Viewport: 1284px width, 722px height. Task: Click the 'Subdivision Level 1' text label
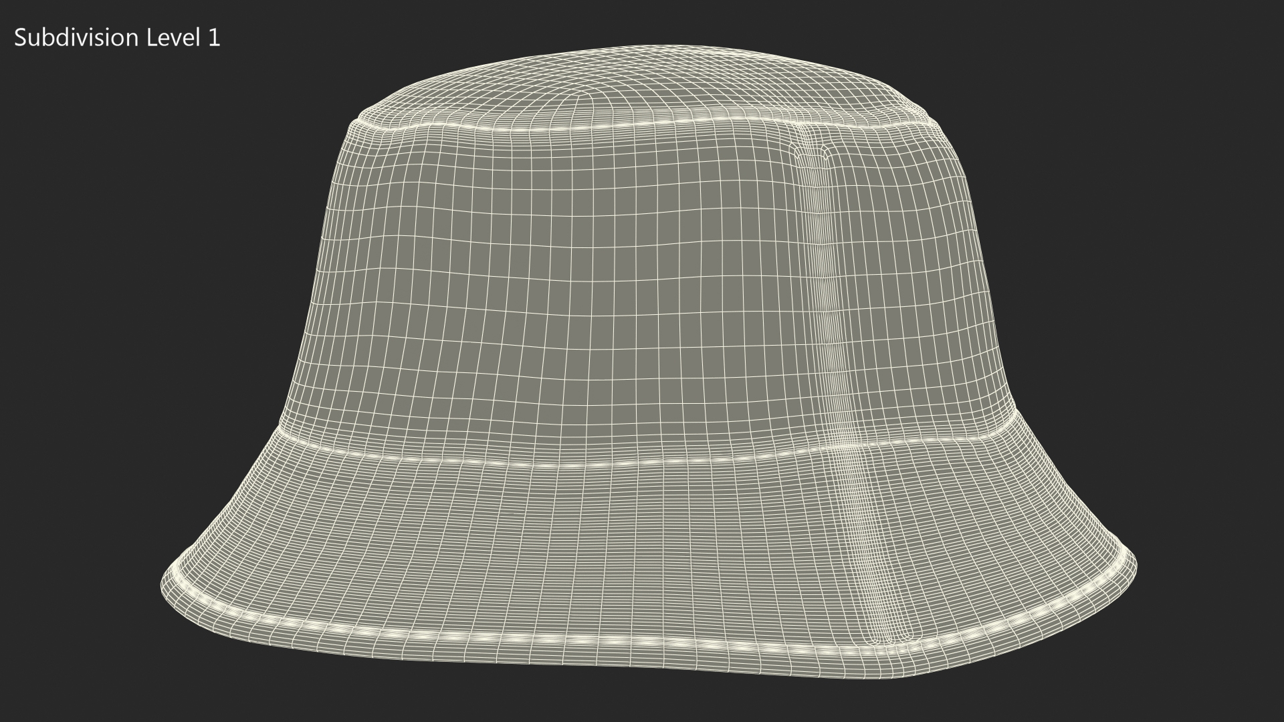(117, 38)
